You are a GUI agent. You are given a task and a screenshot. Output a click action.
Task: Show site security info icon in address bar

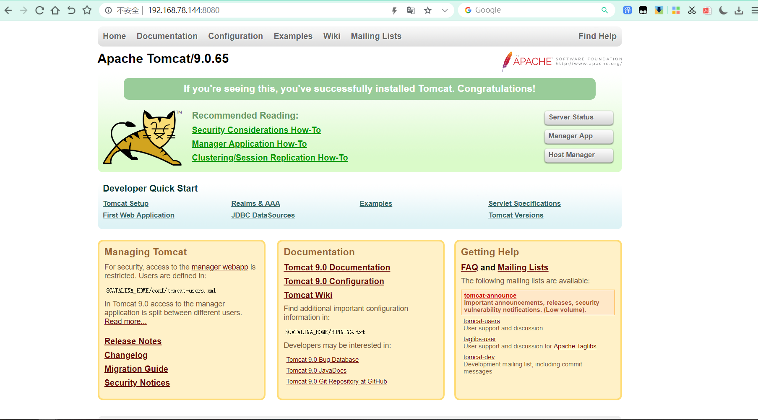pos(108,10)
